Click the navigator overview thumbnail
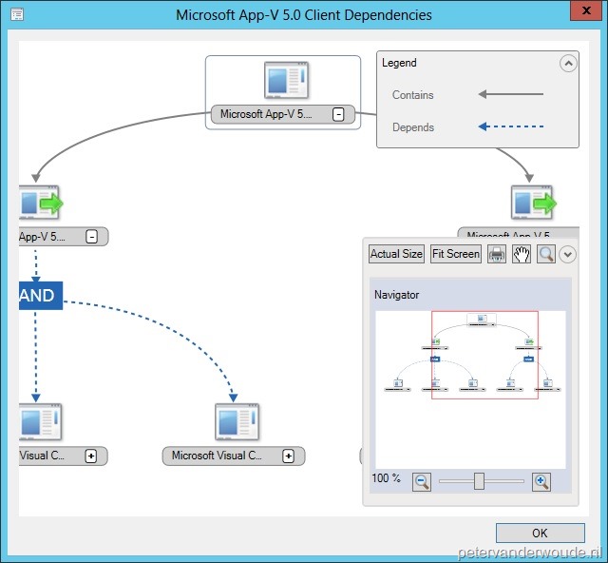The width and height of the screenshot is (608, 563). click(x=470, y=388)
